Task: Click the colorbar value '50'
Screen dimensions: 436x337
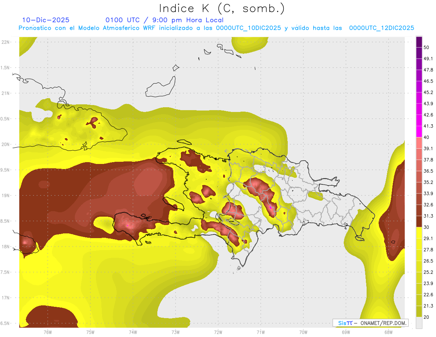Action: (x=426, y=47)
